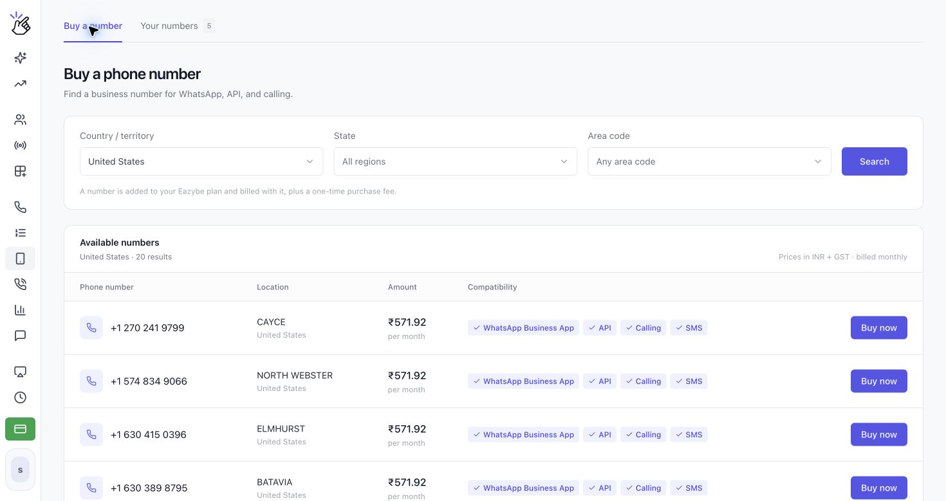Click the Calling badge in NORTH WEBSTER row

[643, 381]
